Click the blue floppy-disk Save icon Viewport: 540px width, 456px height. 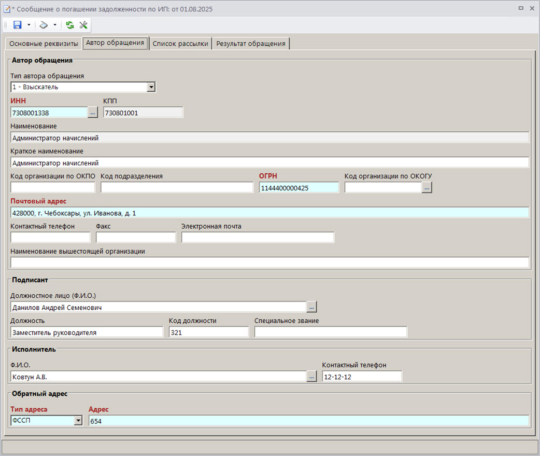(17, 25)
